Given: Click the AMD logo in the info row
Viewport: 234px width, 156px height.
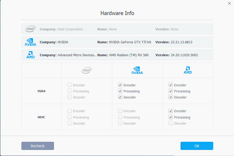Looking at the screenshot, I should [x=31, y=55].
